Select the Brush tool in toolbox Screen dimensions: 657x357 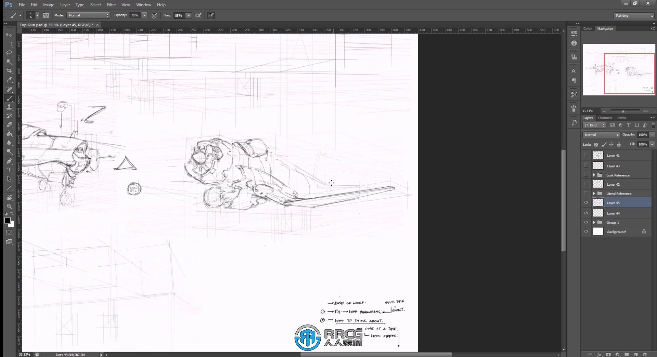9,98
